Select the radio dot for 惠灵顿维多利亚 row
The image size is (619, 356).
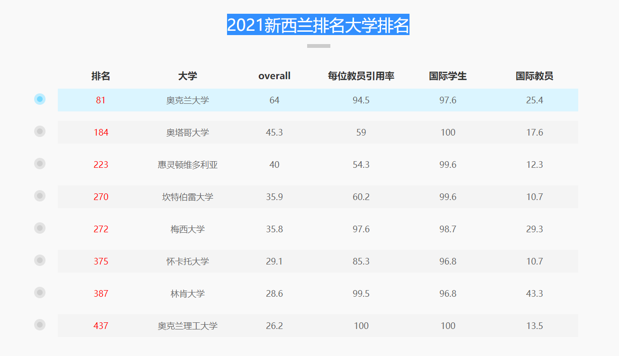(40, 164)
